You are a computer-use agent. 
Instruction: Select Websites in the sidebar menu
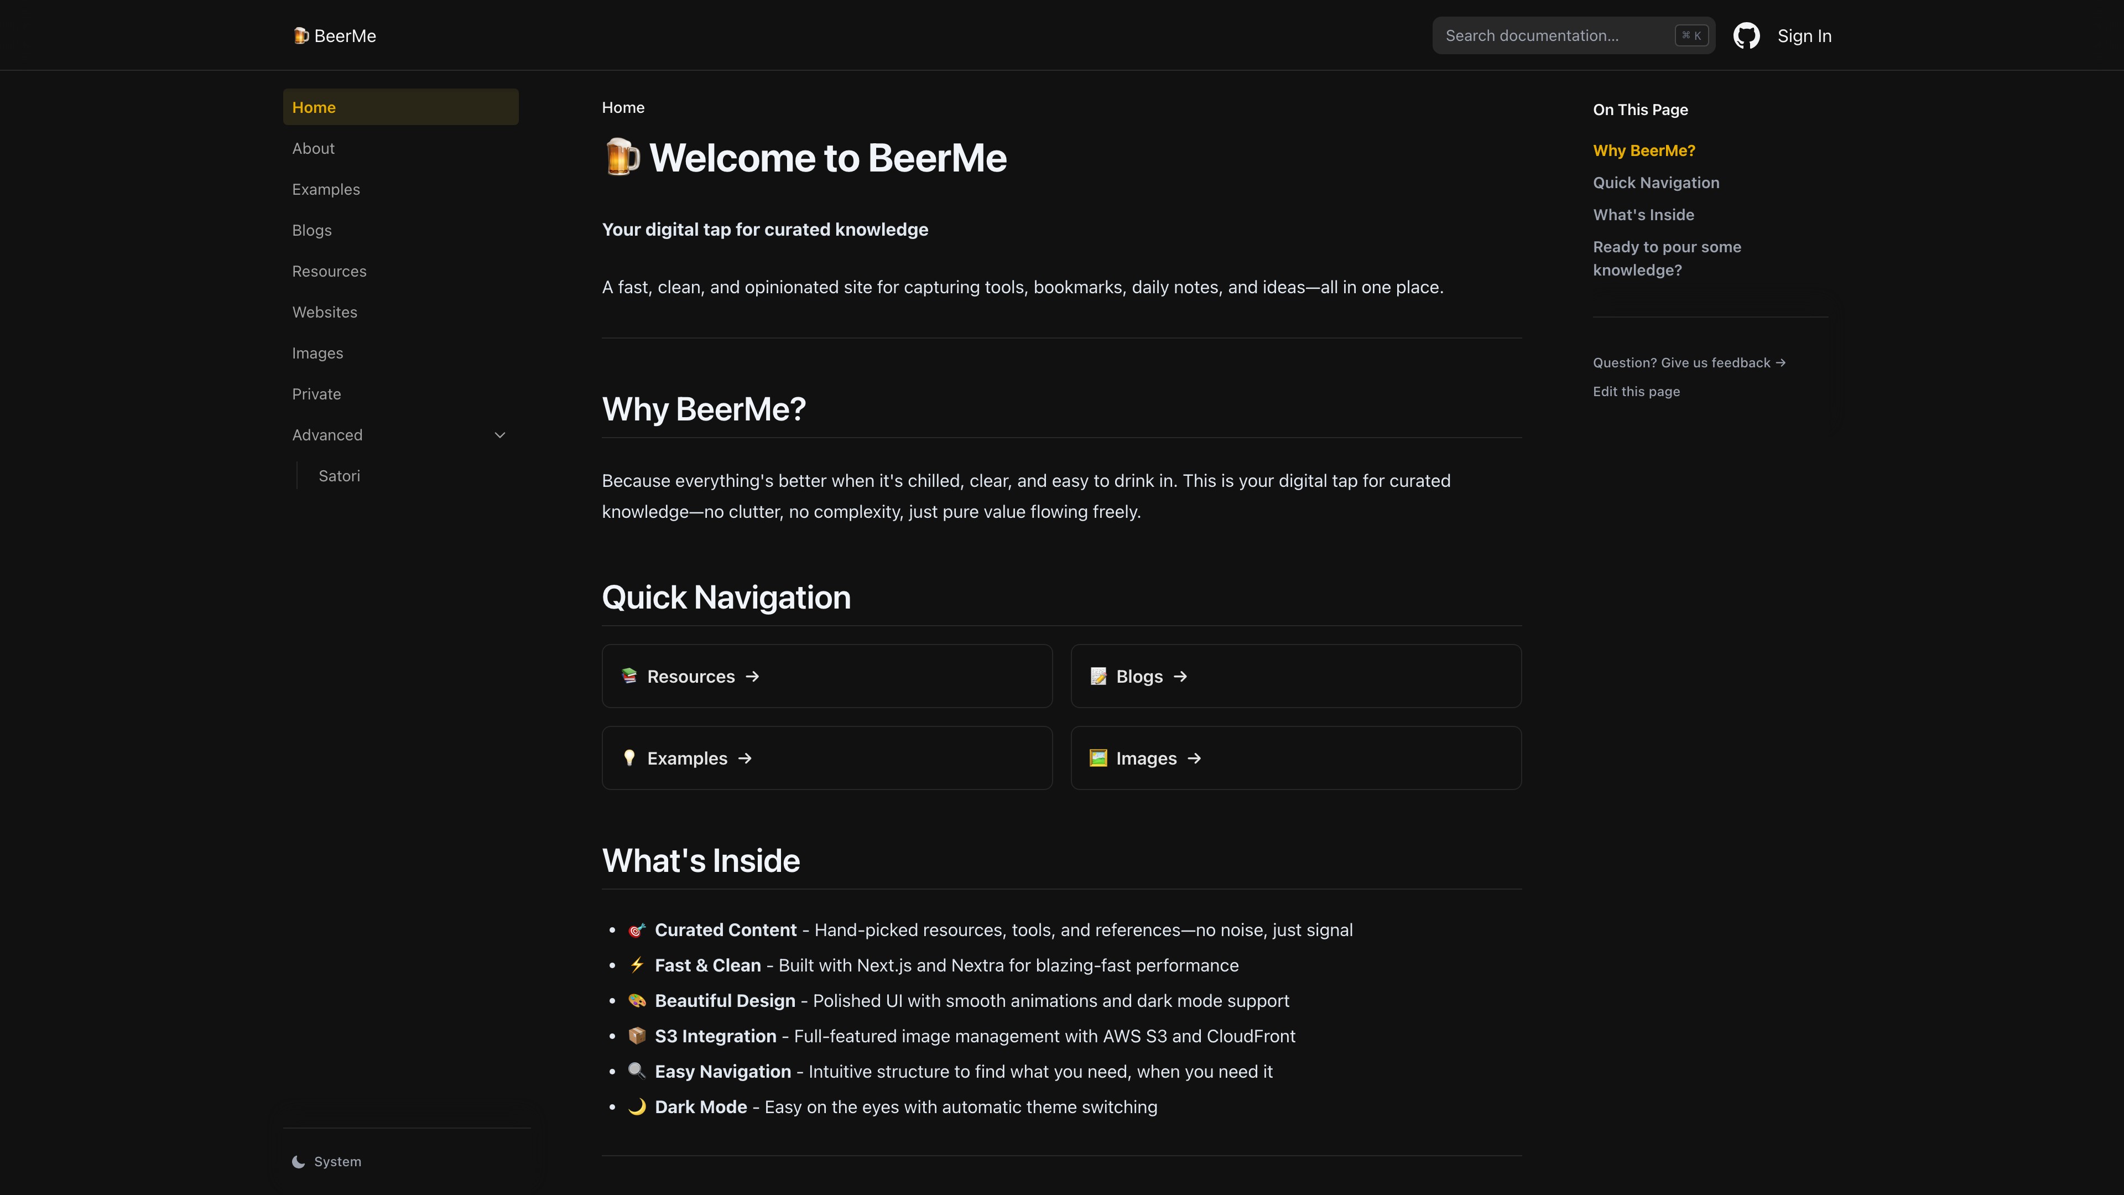pyautogui.click(x=324, y=311)
